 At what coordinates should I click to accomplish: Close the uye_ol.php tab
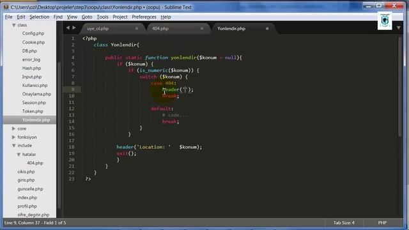coord(137,28)
